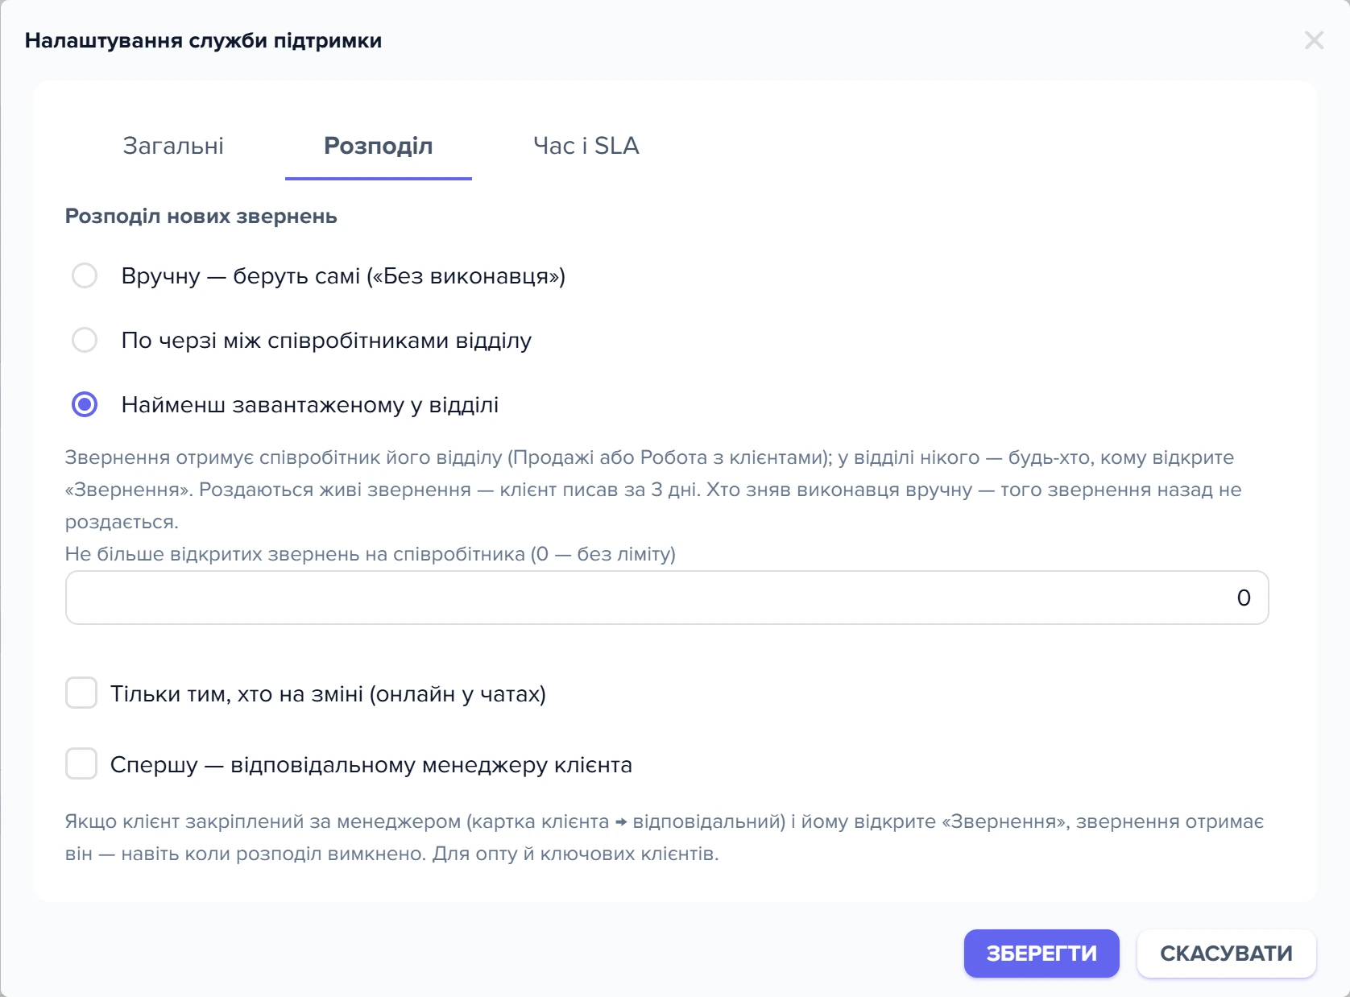Tick checkbox Спершу — відповідальному менеджеру клієнта
The image size is (1350, 997).
coord(81,763)
